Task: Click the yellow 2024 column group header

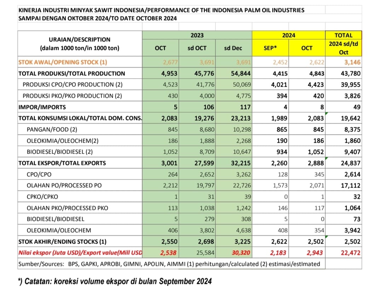Action: coord(289,35)
